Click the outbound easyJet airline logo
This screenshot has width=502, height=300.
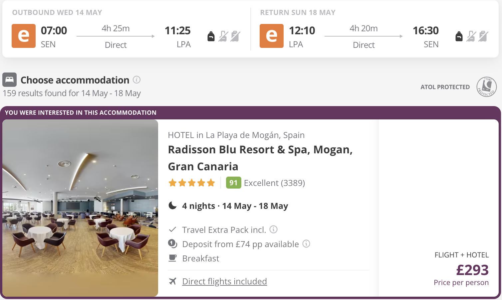(24, 36)
